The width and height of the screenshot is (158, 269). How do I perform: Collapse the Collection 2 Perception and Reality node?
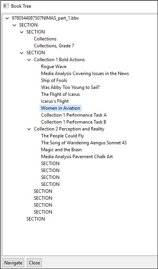[29, 129]
